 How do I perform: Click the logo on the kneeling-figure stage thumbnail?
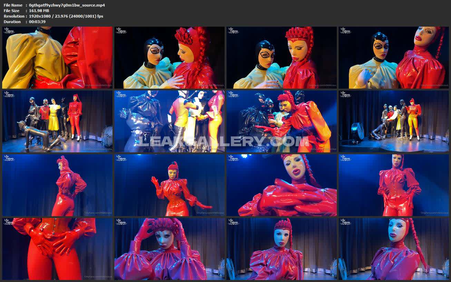click(x=9, y=94)
